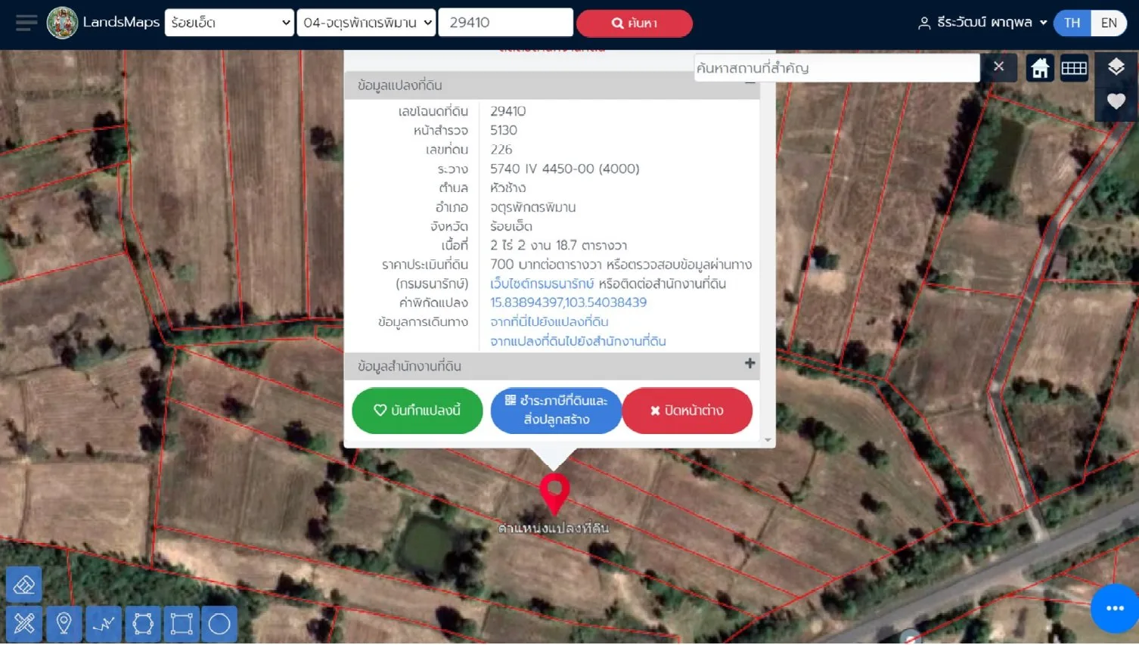The image size is (1139, 645).
Task: Click the deed number field containing 29410
Action: 506,23
